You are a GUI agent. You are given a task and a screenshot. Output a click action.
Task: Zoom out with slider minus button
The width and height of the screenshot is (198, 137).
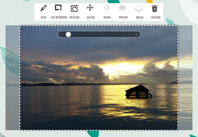(x=61, y=34)
